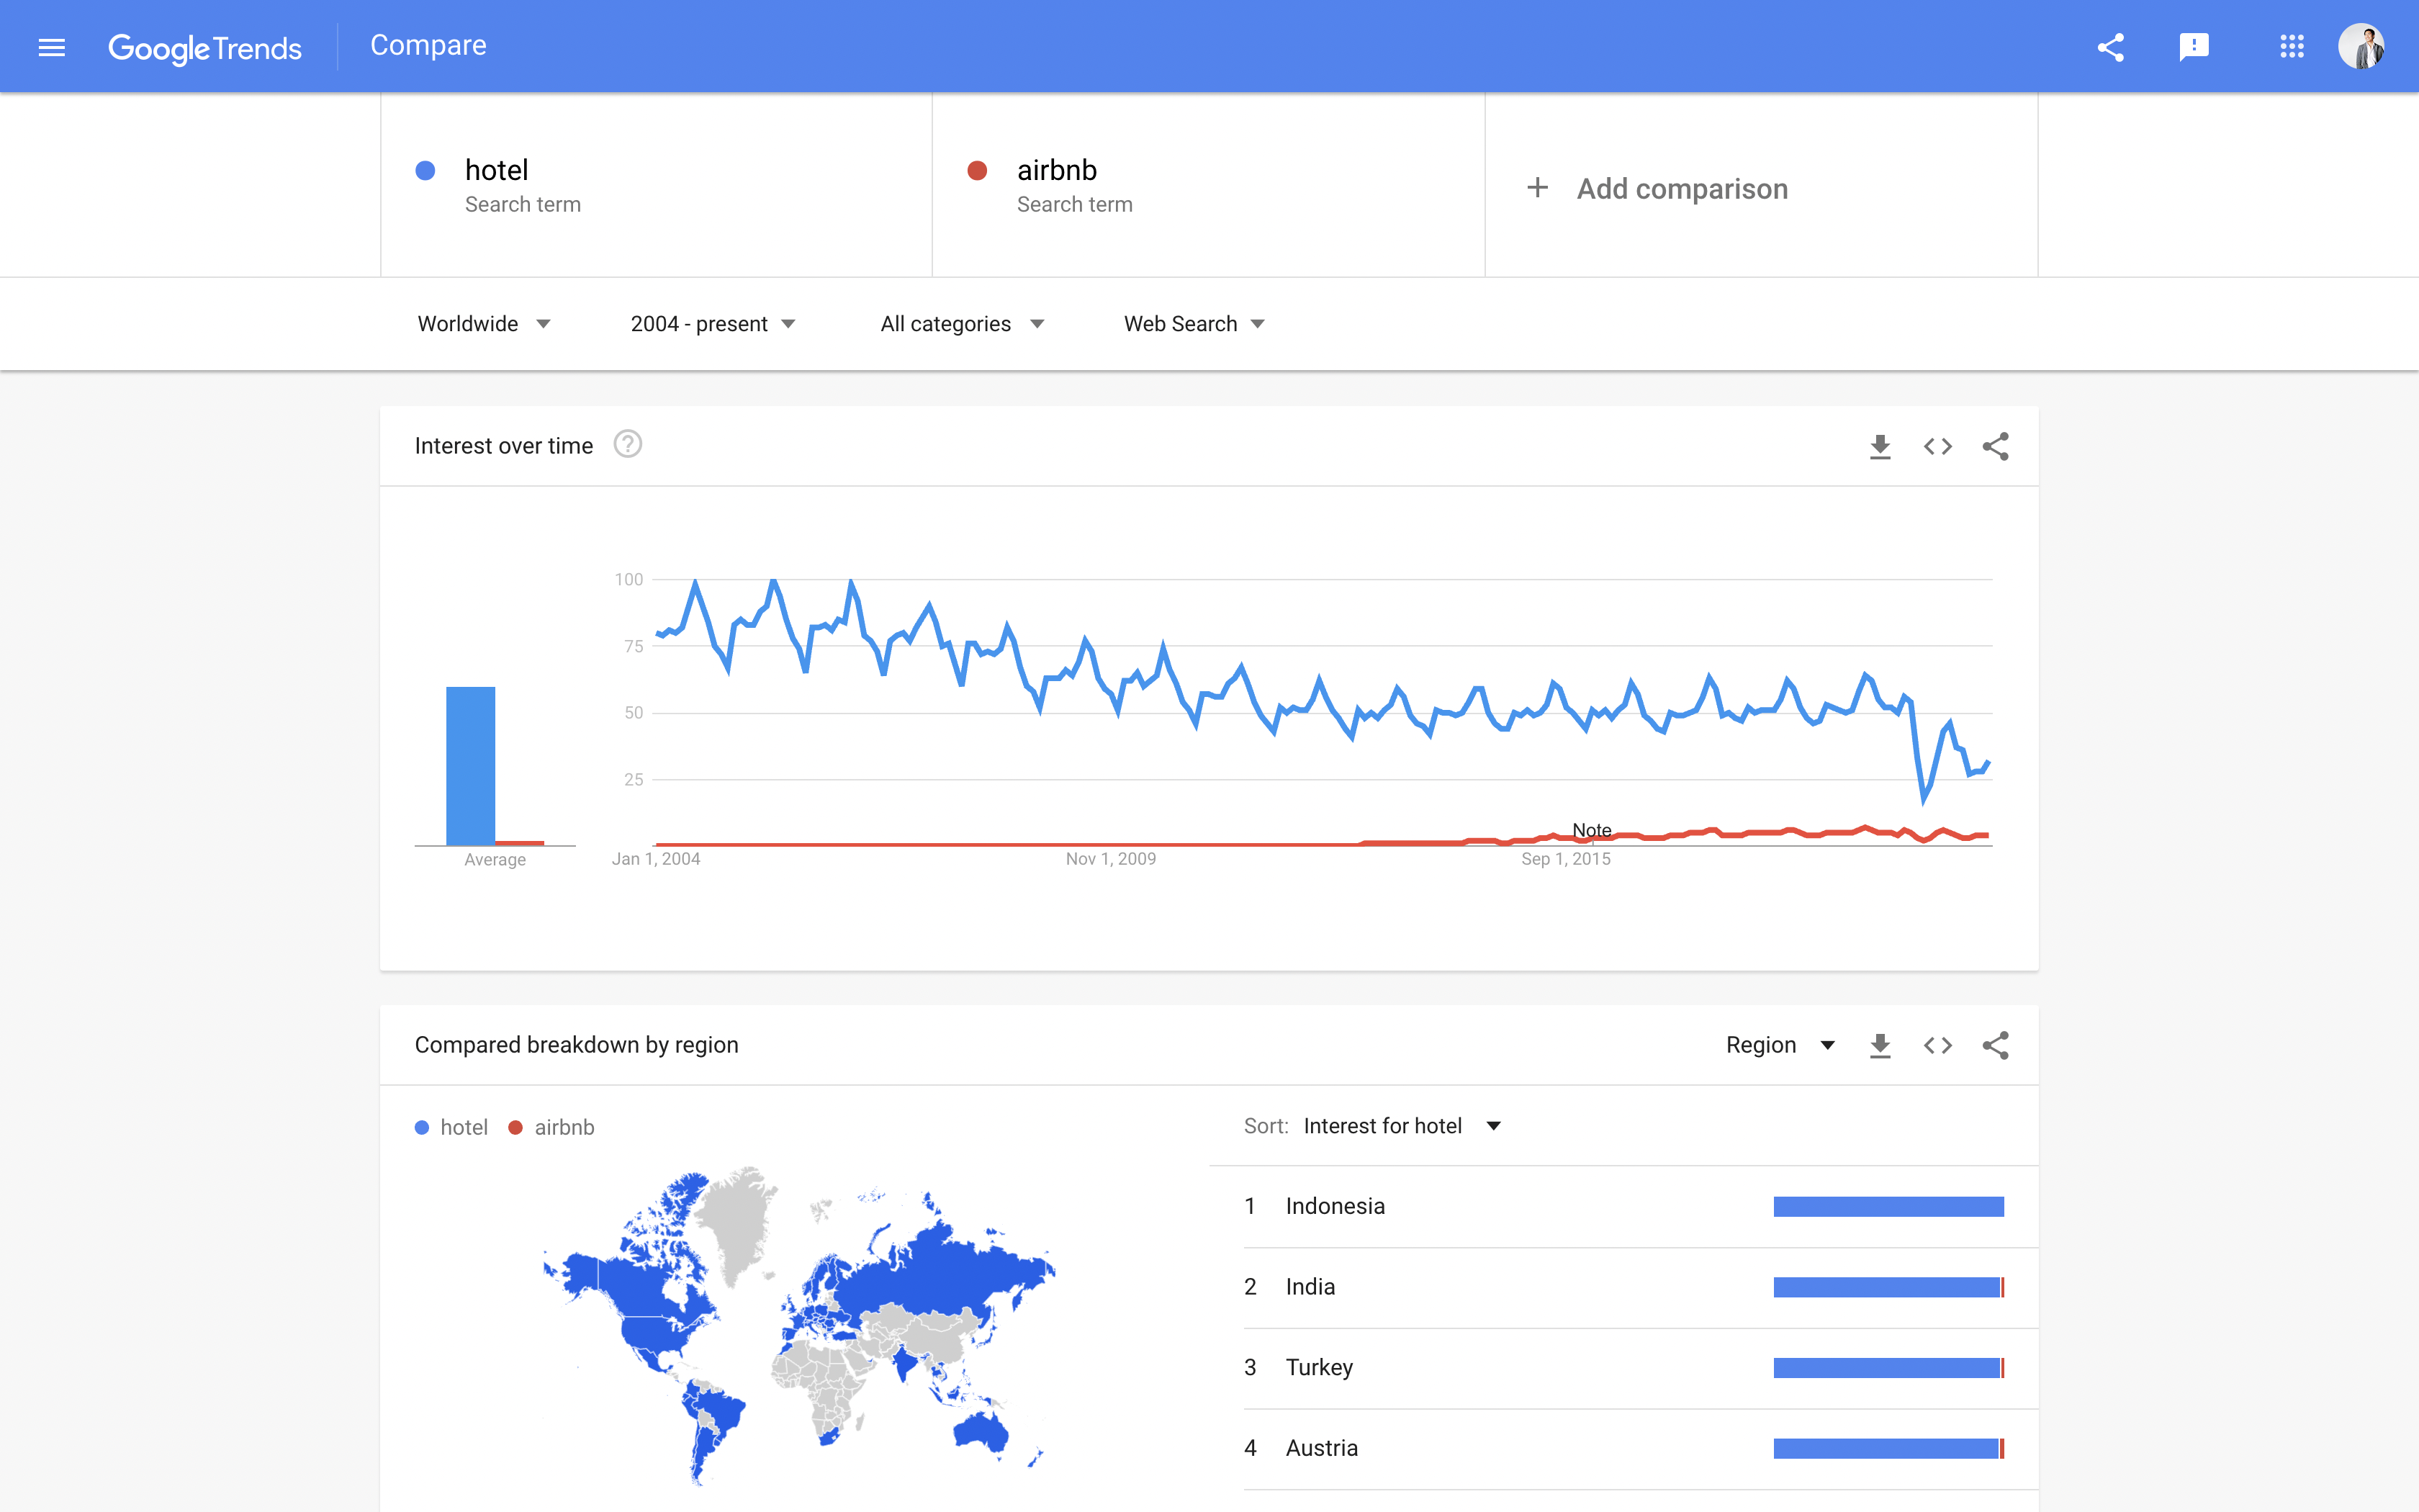The height and width of the screenshot is (1512, 2419).
Task: Click Indonesia's interest bar
Action: (1888, 1206)
